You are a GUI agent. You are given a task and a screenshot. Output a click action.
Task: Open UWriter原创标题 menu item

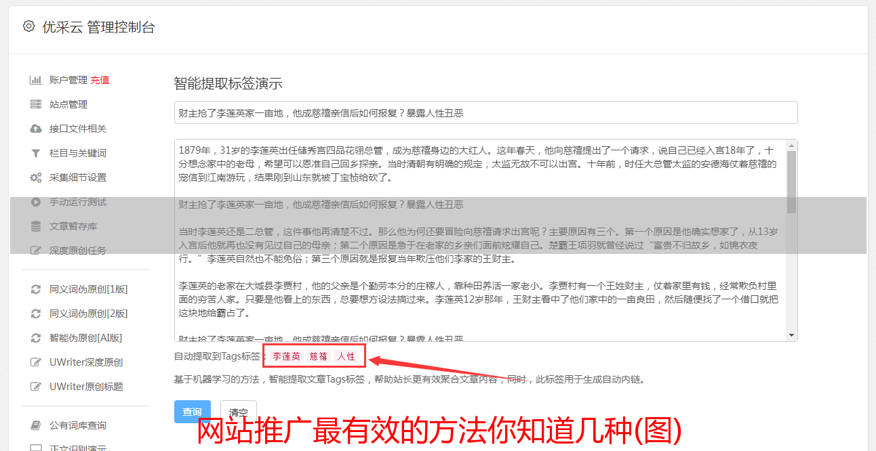coord(86,387)
